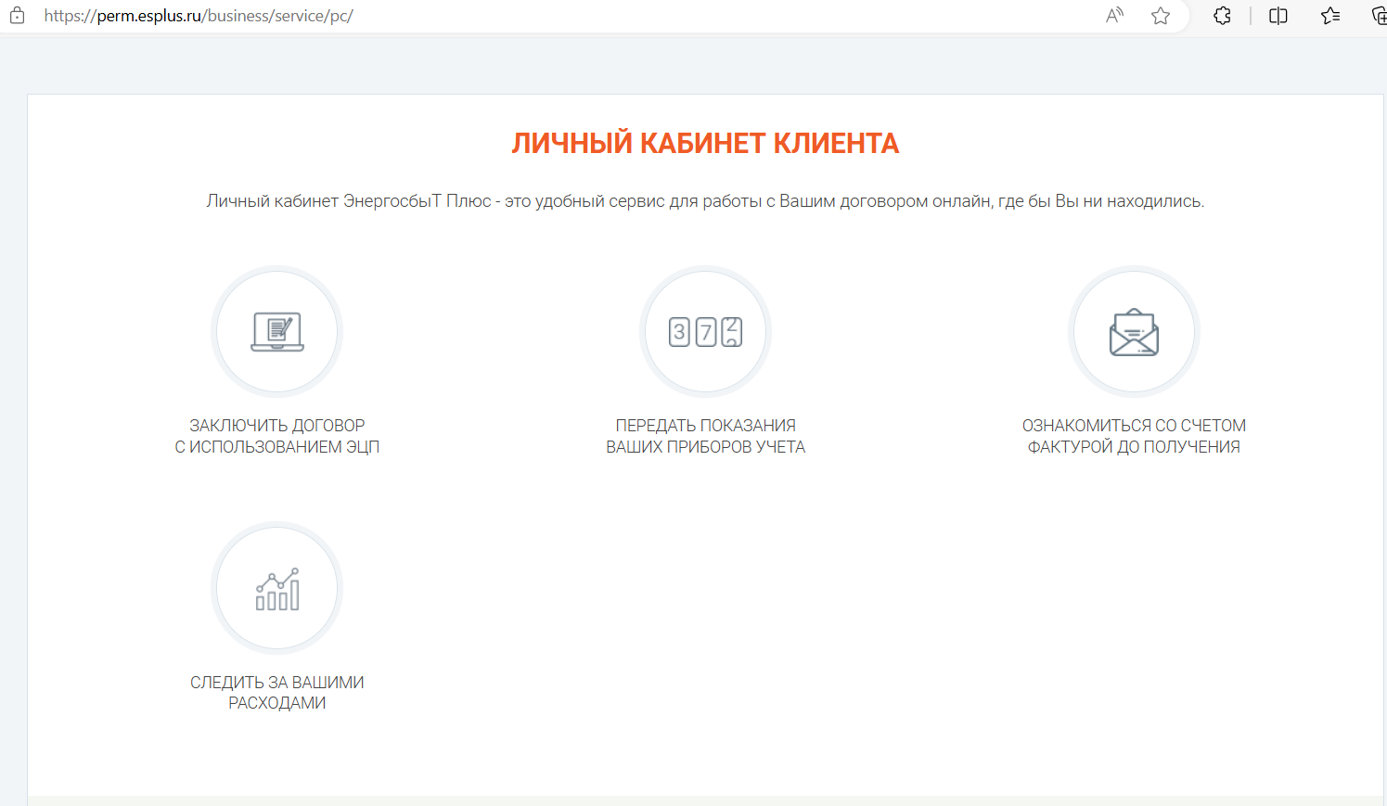Viewport: 1387px width, 806px height.
Task: Click the 'ЛИЧНЫЙ КАБИНЕТ КЛИЕНТА' heading
Action: [x=705, y=144]
